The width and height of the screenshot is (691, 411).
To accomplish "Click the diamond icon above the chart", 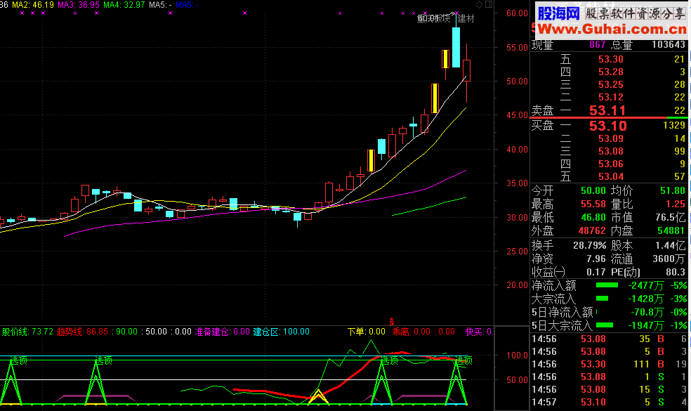I will (479, 4).
